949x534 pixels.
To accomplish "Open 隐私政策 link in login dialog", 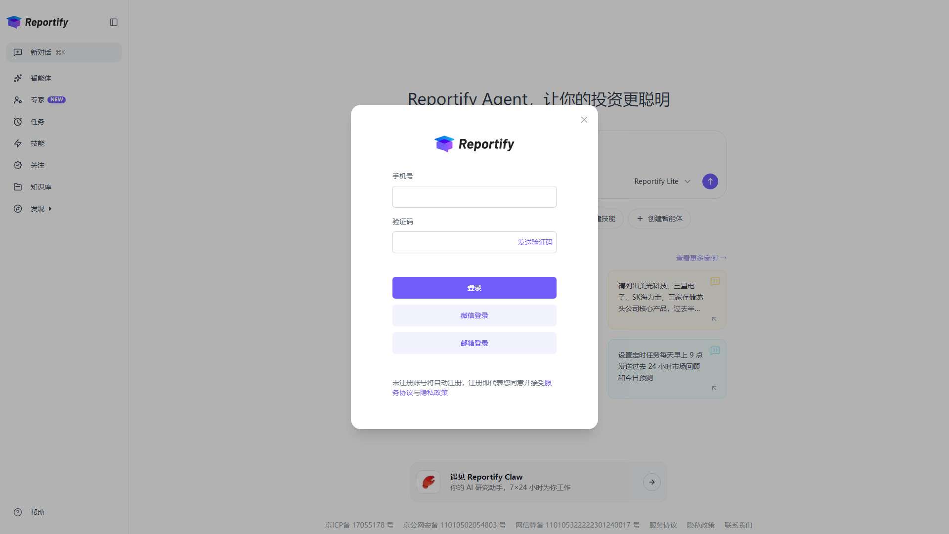I will tap(434, 393).
